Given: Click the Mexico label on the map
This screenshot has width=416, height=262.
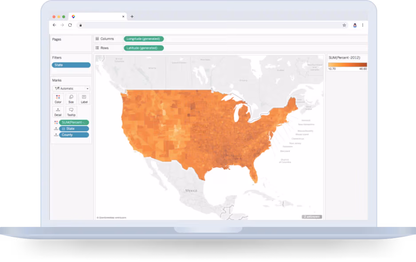Looking at the screenshot, I should pyautogui.click(x=191, y=191).
